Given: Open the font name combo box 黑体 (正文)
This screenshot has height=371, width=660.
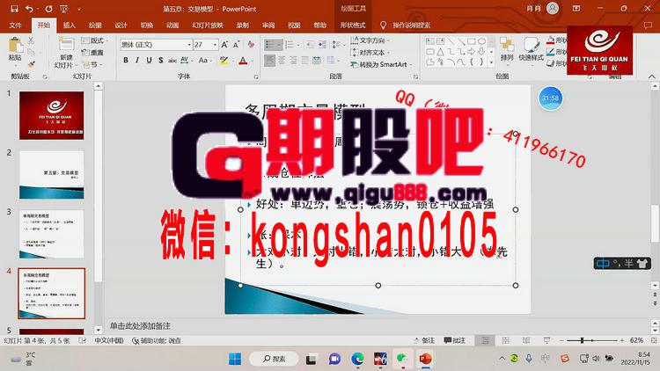Looking at the screenshot, I should pos(156,45).
